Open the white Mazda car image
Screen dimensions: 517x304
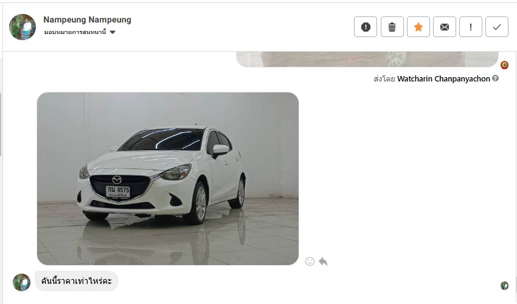(x=168, y=179)
